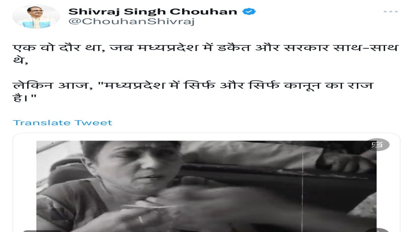Click the sound icon at video's bottom-right
413x232 pixels.
(377, 230)
